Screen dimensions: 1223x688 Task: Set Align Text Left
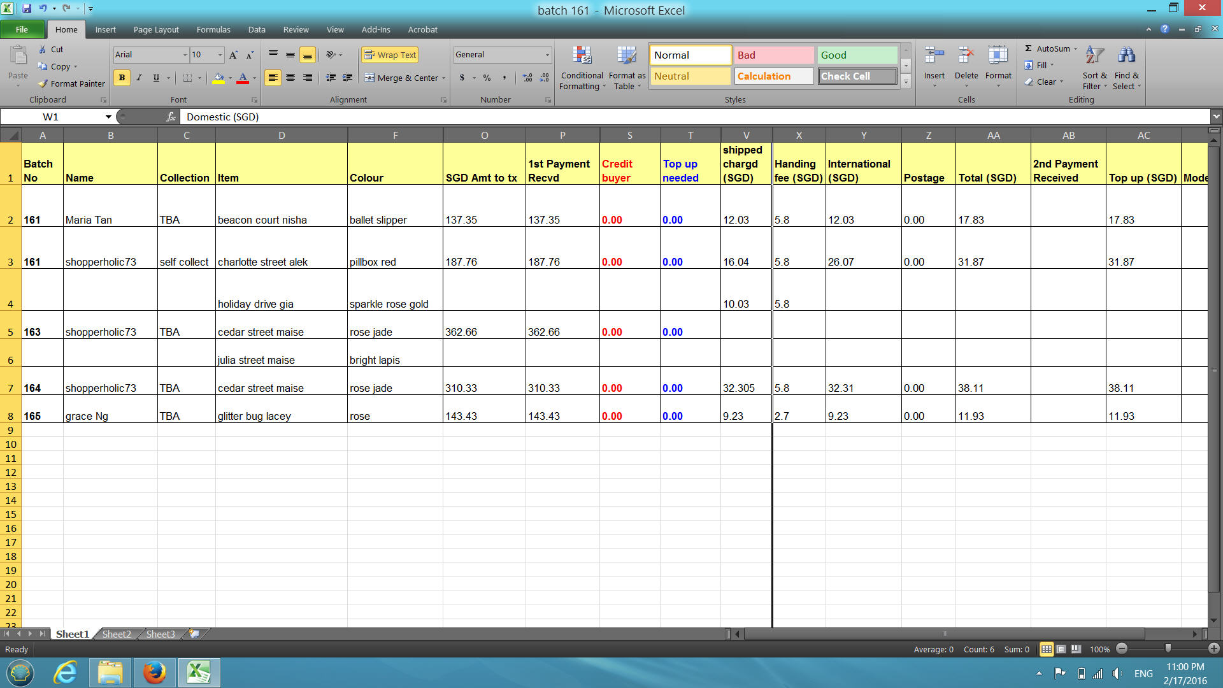coord(273,78)
